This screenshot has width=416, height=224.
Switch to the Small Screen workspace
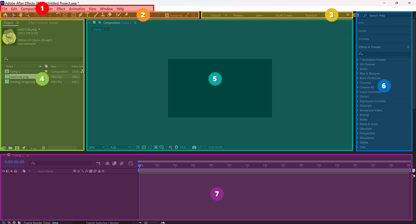(284, 16)
